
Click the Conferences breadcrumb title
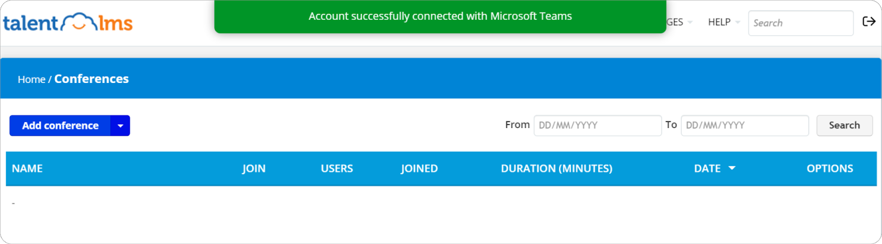tap(92, 79)
